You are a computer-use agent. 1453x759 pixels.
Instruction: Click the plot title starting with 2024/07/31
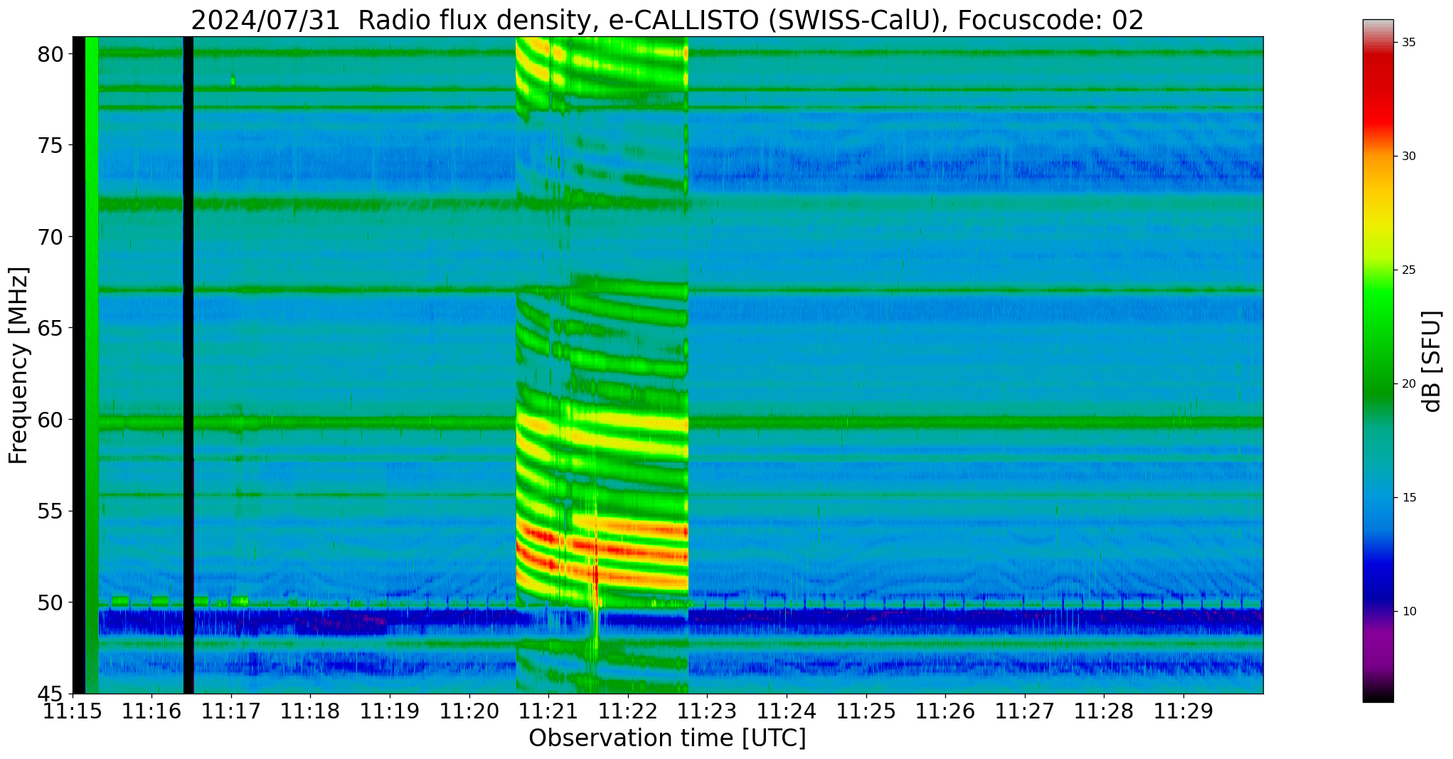(667, 19)
